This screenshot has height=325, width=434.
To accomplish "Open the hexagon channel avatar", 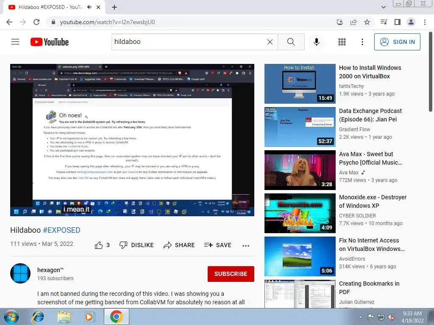I will [x=20, y=273].
